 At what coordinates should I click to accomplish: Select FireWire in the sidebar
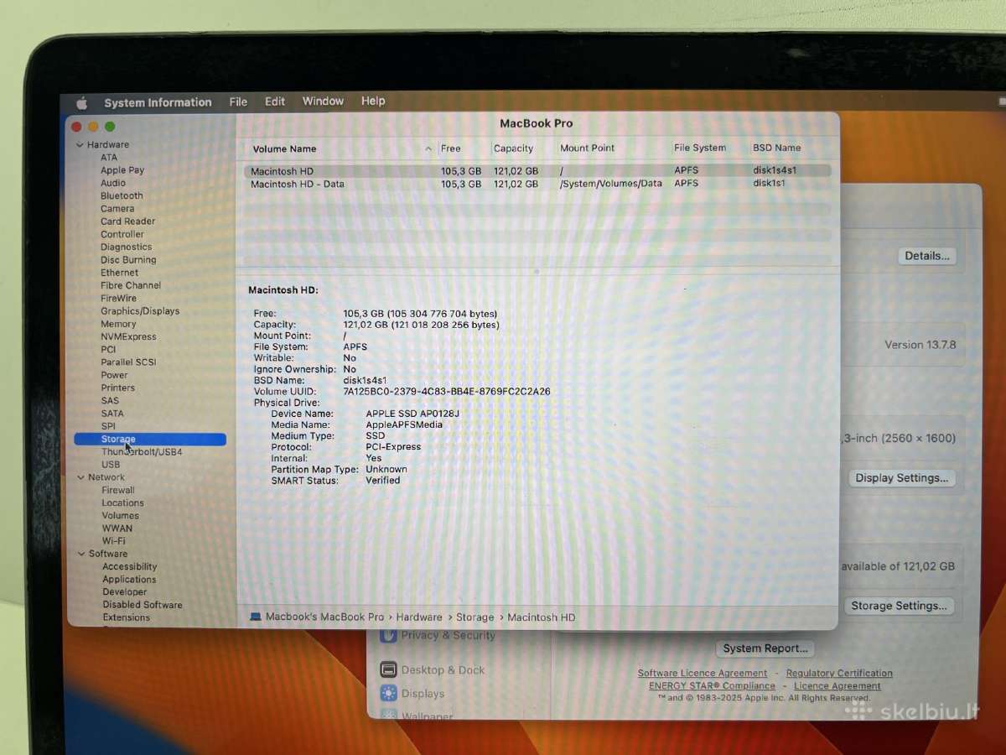(118, 298)
